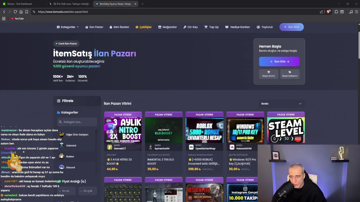
Task: Click the En çok price field
Action: click(88, 191)
